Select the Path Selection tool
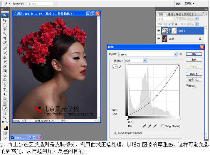The image size is (210, 155). click(x=5, y=94)
